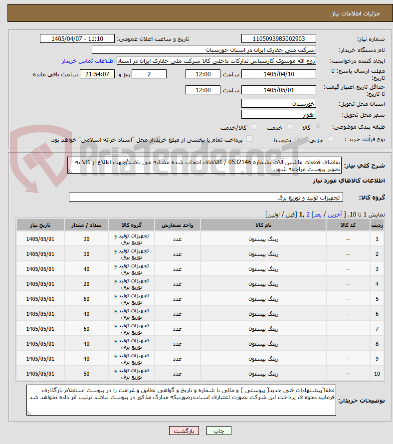393x444 pixels.
Task: Click the announcement date field 1405/04/07 - 11:10
Action: (x=77, y=38)
